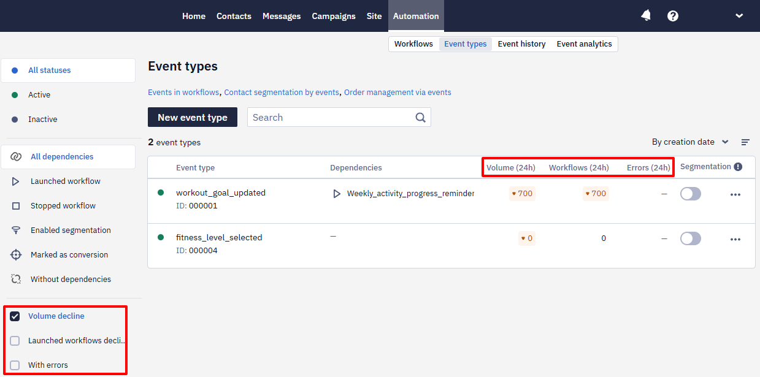760x377 pixels.
Task: Open Campaigns in top navigation
Action: coord(334,16)
